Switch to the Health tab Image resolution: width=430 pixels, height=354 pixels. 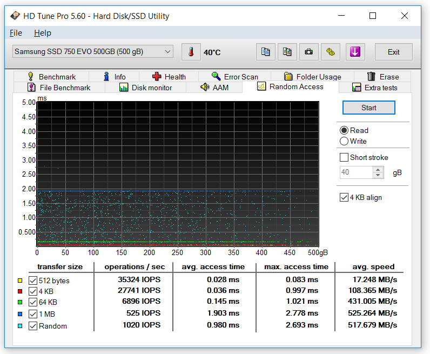click(169, 77)
